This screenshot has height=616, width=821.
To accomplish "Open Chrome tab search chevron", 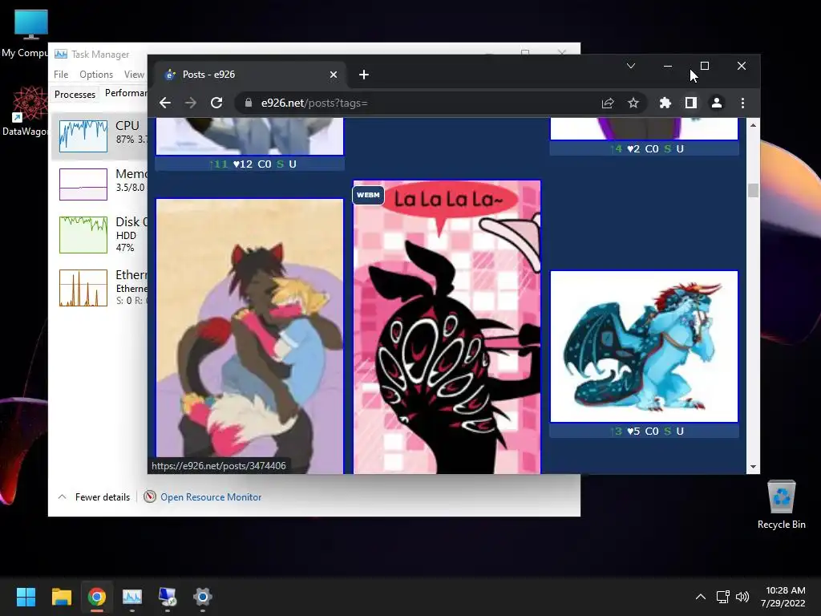I will tap(631, 66).
